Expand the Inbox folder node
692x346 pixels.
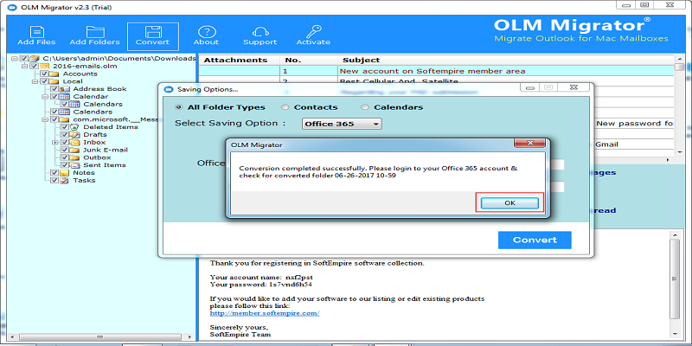tap(55, 142)
